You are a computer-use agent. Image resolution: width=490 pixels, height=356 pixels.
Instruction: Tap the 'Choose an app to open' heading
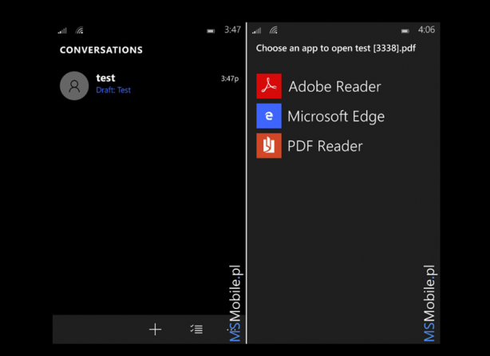coord(336,48)
